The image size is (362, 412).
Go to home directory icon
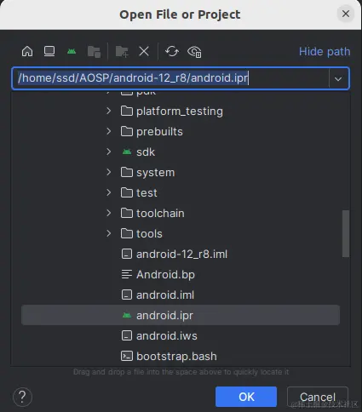point(27,52)
